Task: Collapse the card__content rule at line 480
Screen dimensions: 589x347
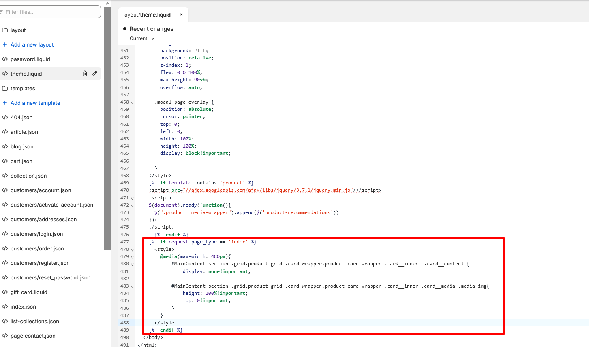Action: [132, 264]
